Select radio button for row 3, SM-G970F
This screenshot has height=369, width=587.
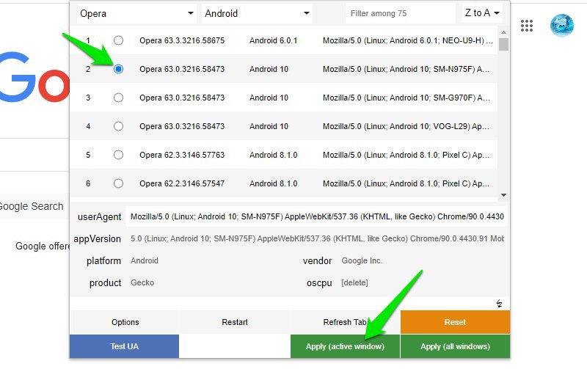[118, 98]
